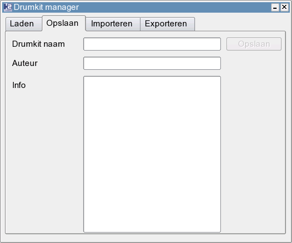Switch to the Laden tab
This screenshot has width=292, height=243.
point(24,24)
